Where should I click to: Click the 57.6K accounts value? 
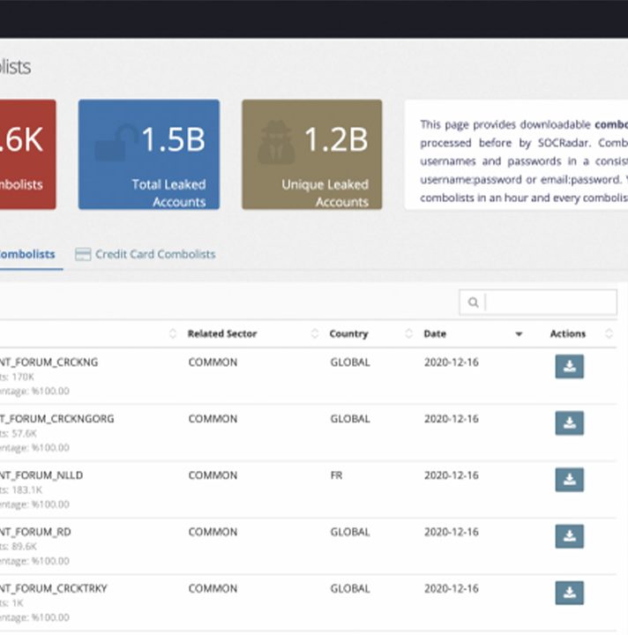24,433
